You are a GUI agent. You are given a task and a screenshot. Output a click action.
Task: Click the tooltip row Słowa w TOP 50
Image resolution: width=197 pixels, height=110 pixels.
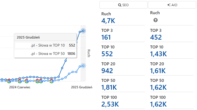coord(45,54)
